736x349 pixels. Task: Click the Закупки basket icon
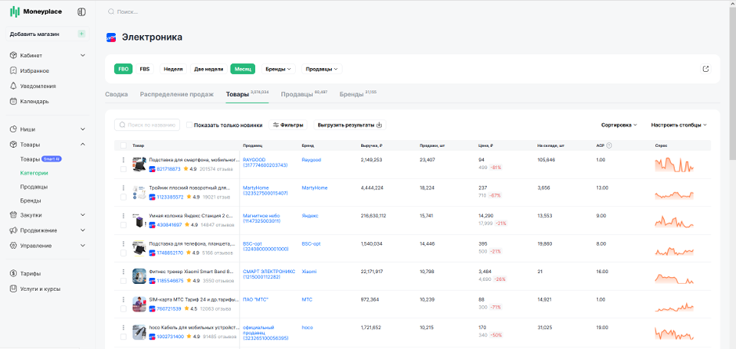[x=13, y=215]
